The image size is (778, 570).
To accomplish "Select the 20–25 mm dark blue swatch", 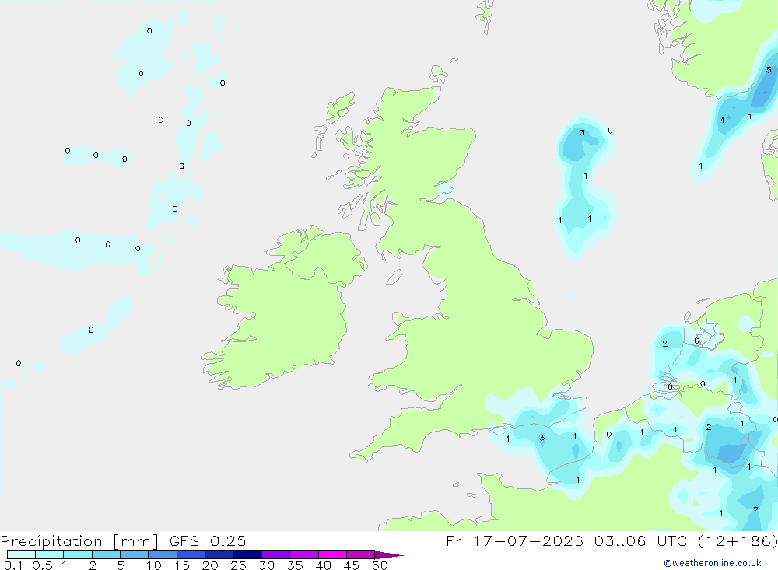I will pyautogui.click(x=219, y=554).
